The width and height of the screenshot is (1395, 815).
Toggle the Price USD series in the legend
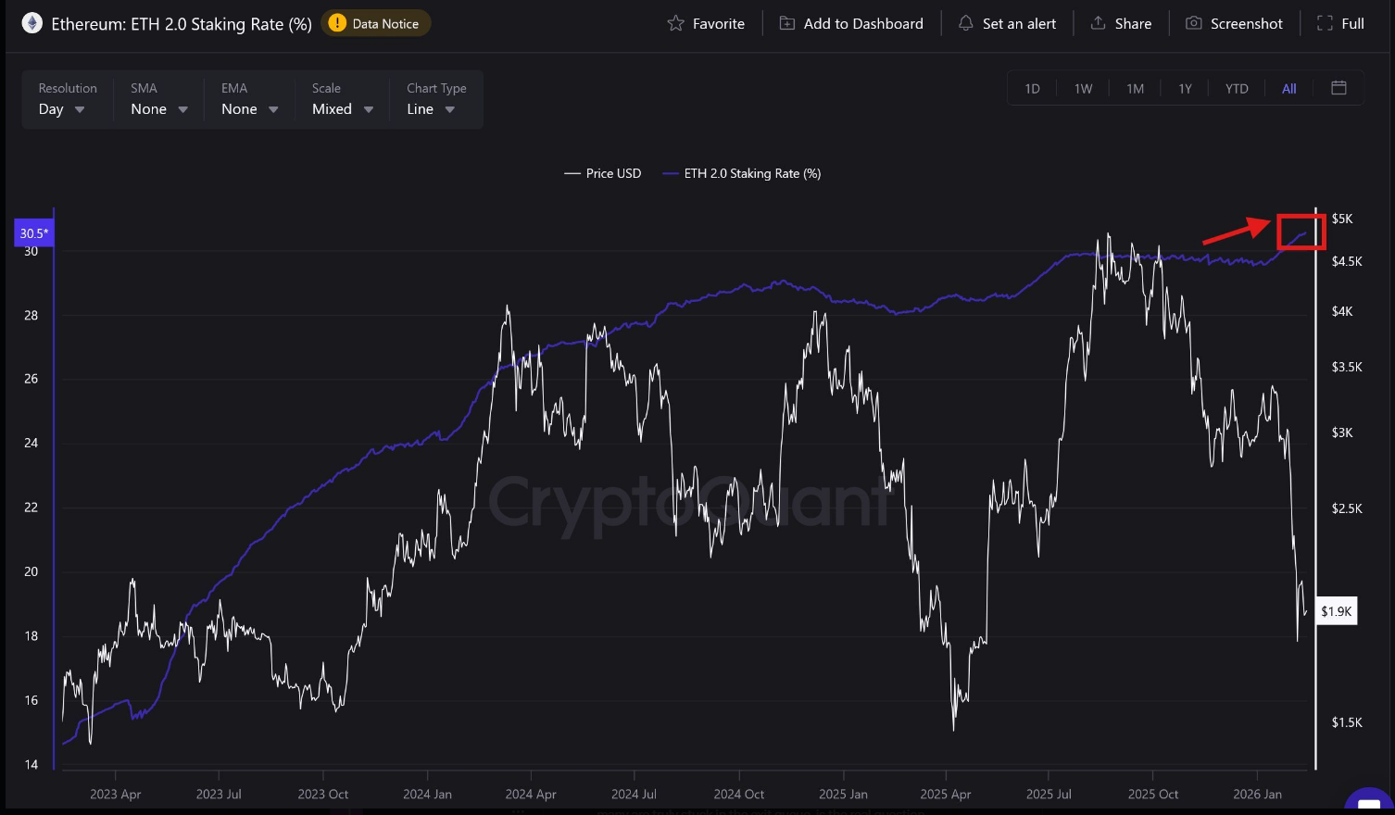[x=602, y=173]
